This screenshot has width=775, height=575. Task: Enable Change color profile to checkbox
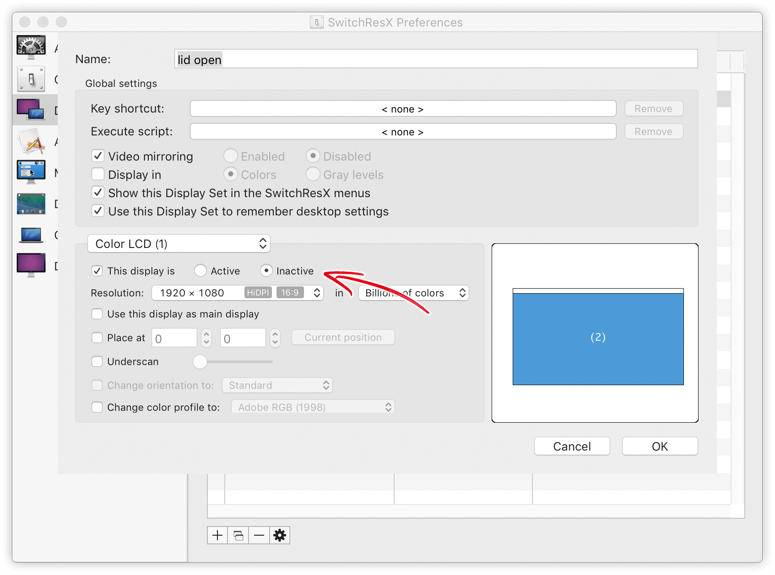(97, 407)
